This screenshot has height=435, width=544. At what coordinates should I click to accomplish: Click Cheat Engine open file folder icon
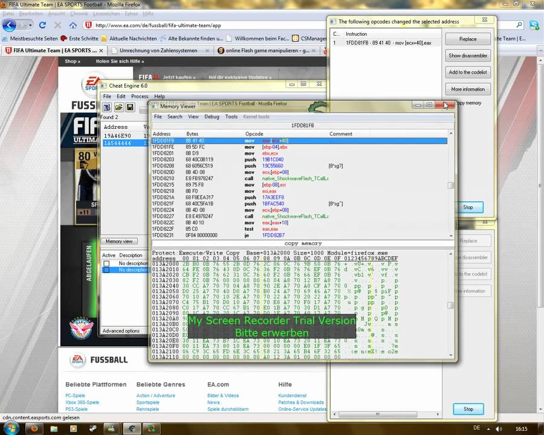[118, 107]
